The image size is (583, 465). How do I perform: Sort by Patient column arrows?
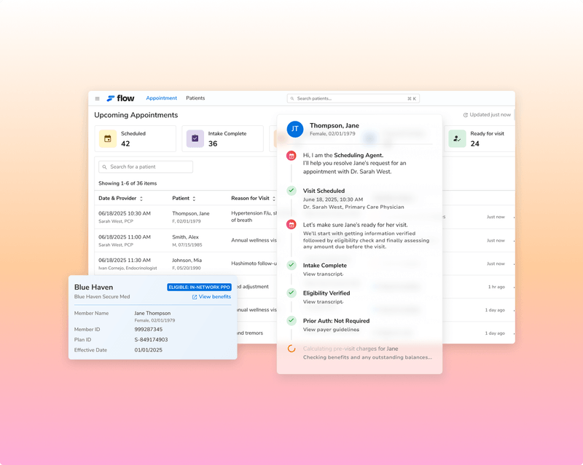point(194,199)
